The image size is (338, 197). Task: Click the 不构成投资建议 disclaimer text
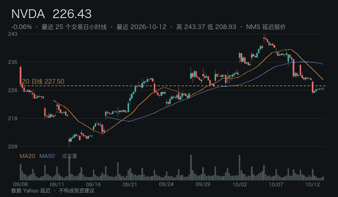77,191
